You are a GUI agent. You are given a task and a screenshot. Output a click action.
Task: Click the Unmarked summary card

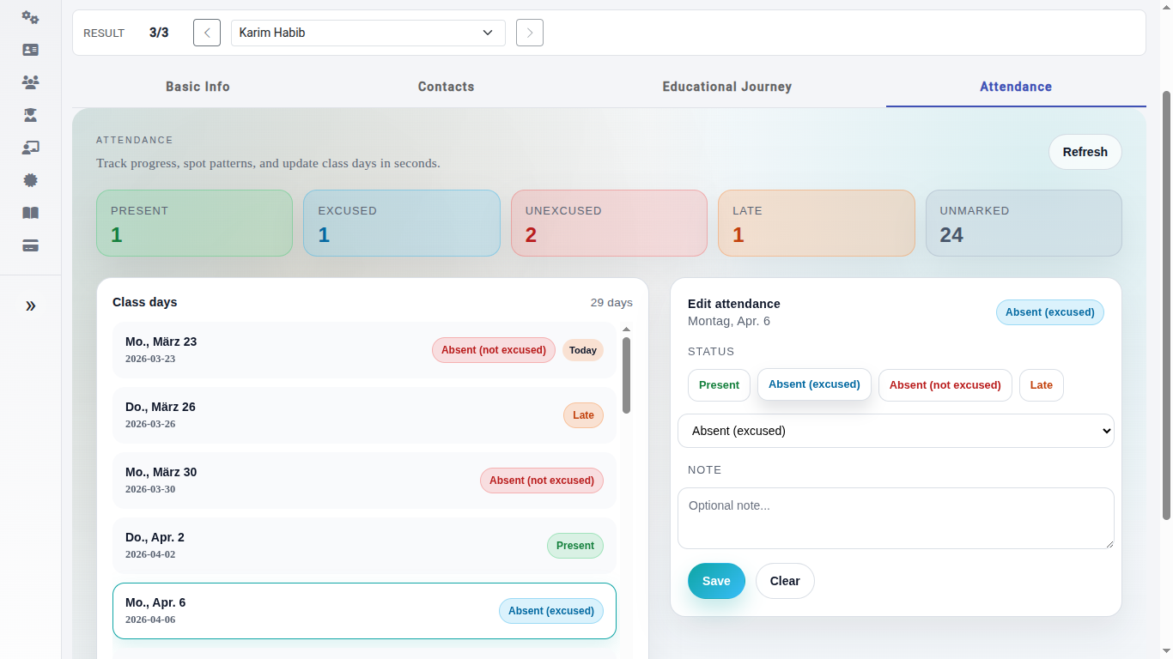click(x=1024, y=223)
